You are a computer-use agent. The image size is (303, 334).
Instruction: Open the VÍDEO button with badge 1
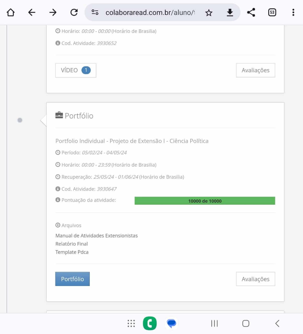pyautogui.click(x=76, y=70)
